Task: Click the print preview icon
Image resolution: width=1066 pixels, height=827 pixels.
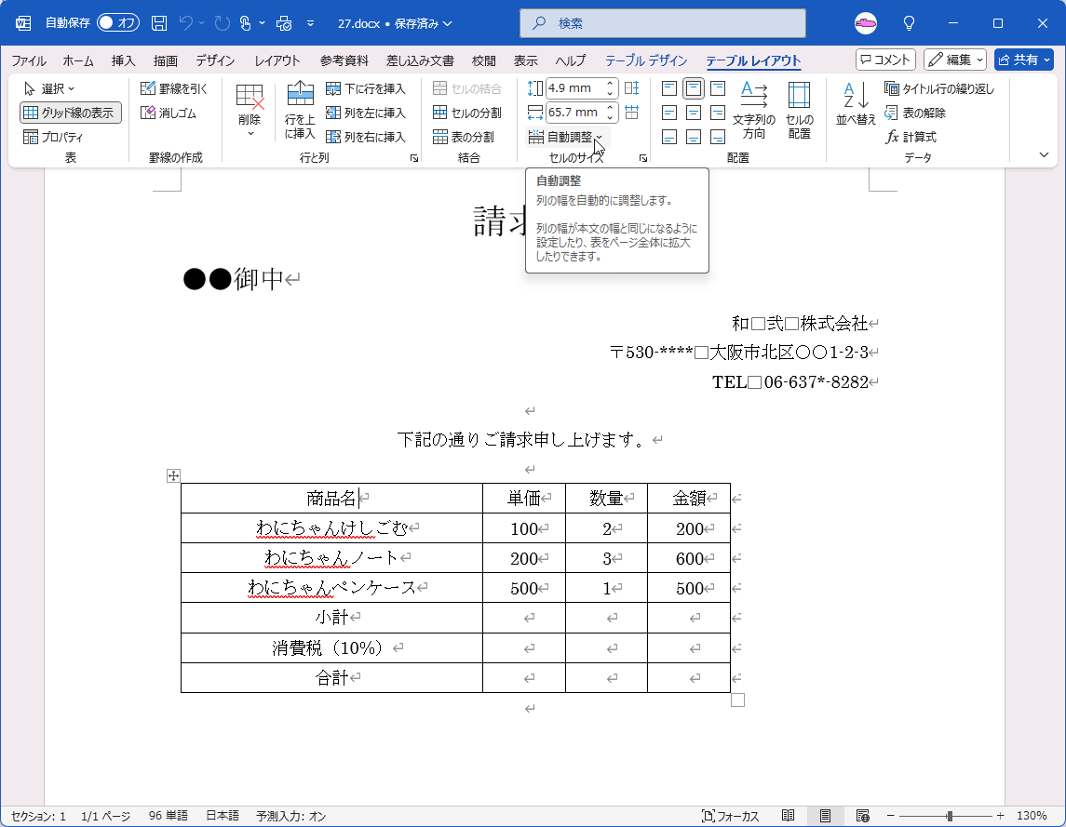Action: 284,23
